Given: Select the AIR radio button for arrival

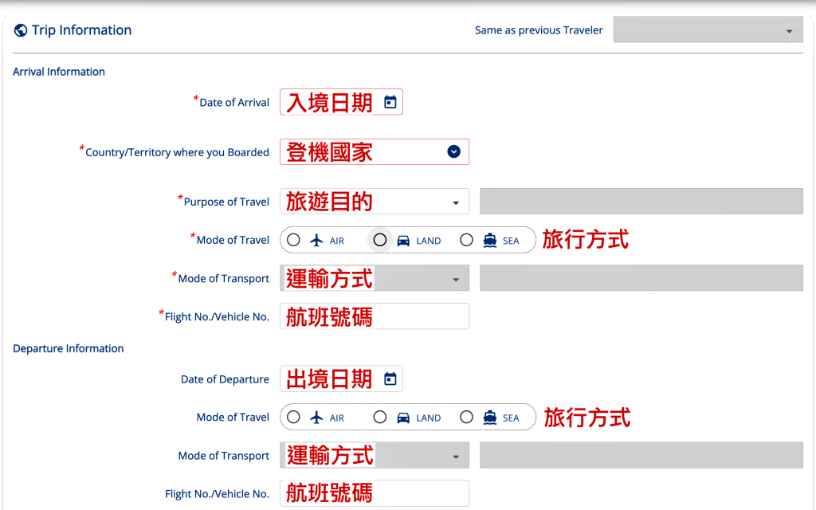Looking at the screenshot, I should 293,240.
